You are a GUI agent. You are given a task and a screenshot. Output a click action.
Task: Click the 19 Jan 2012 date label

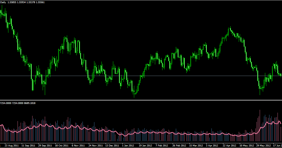click(145, 145)
